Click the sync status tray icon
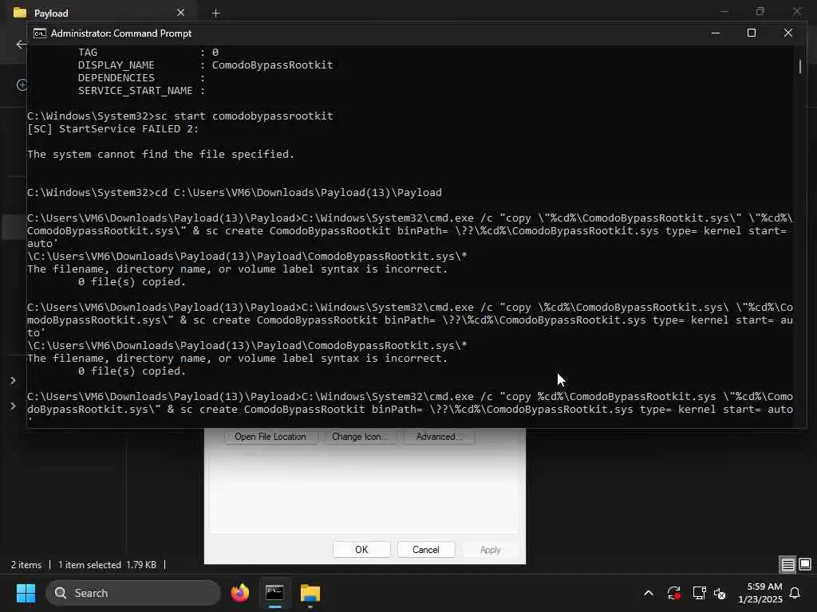This screenshot has width=817, height=612. pos(673,593)
